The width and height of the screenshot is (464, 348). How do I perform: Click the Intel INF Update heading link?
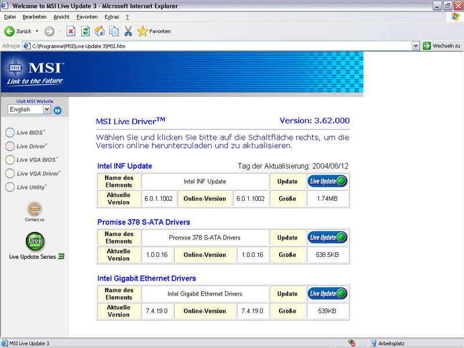tap(125, 166)
